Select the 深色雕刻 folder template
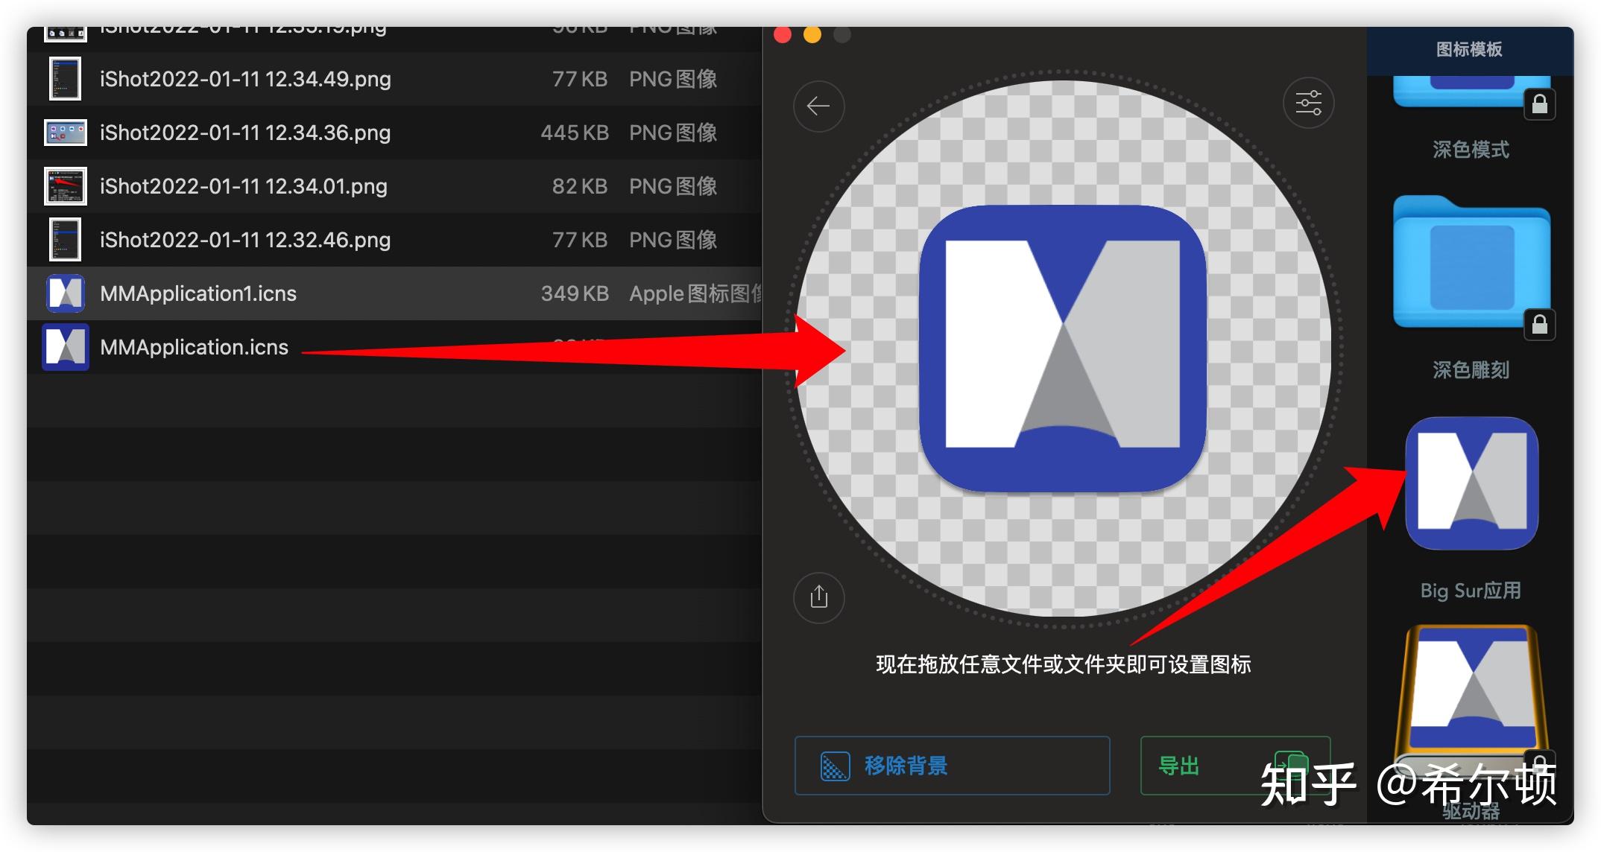The image size is (1601, 852). [x=1471, y=262]
